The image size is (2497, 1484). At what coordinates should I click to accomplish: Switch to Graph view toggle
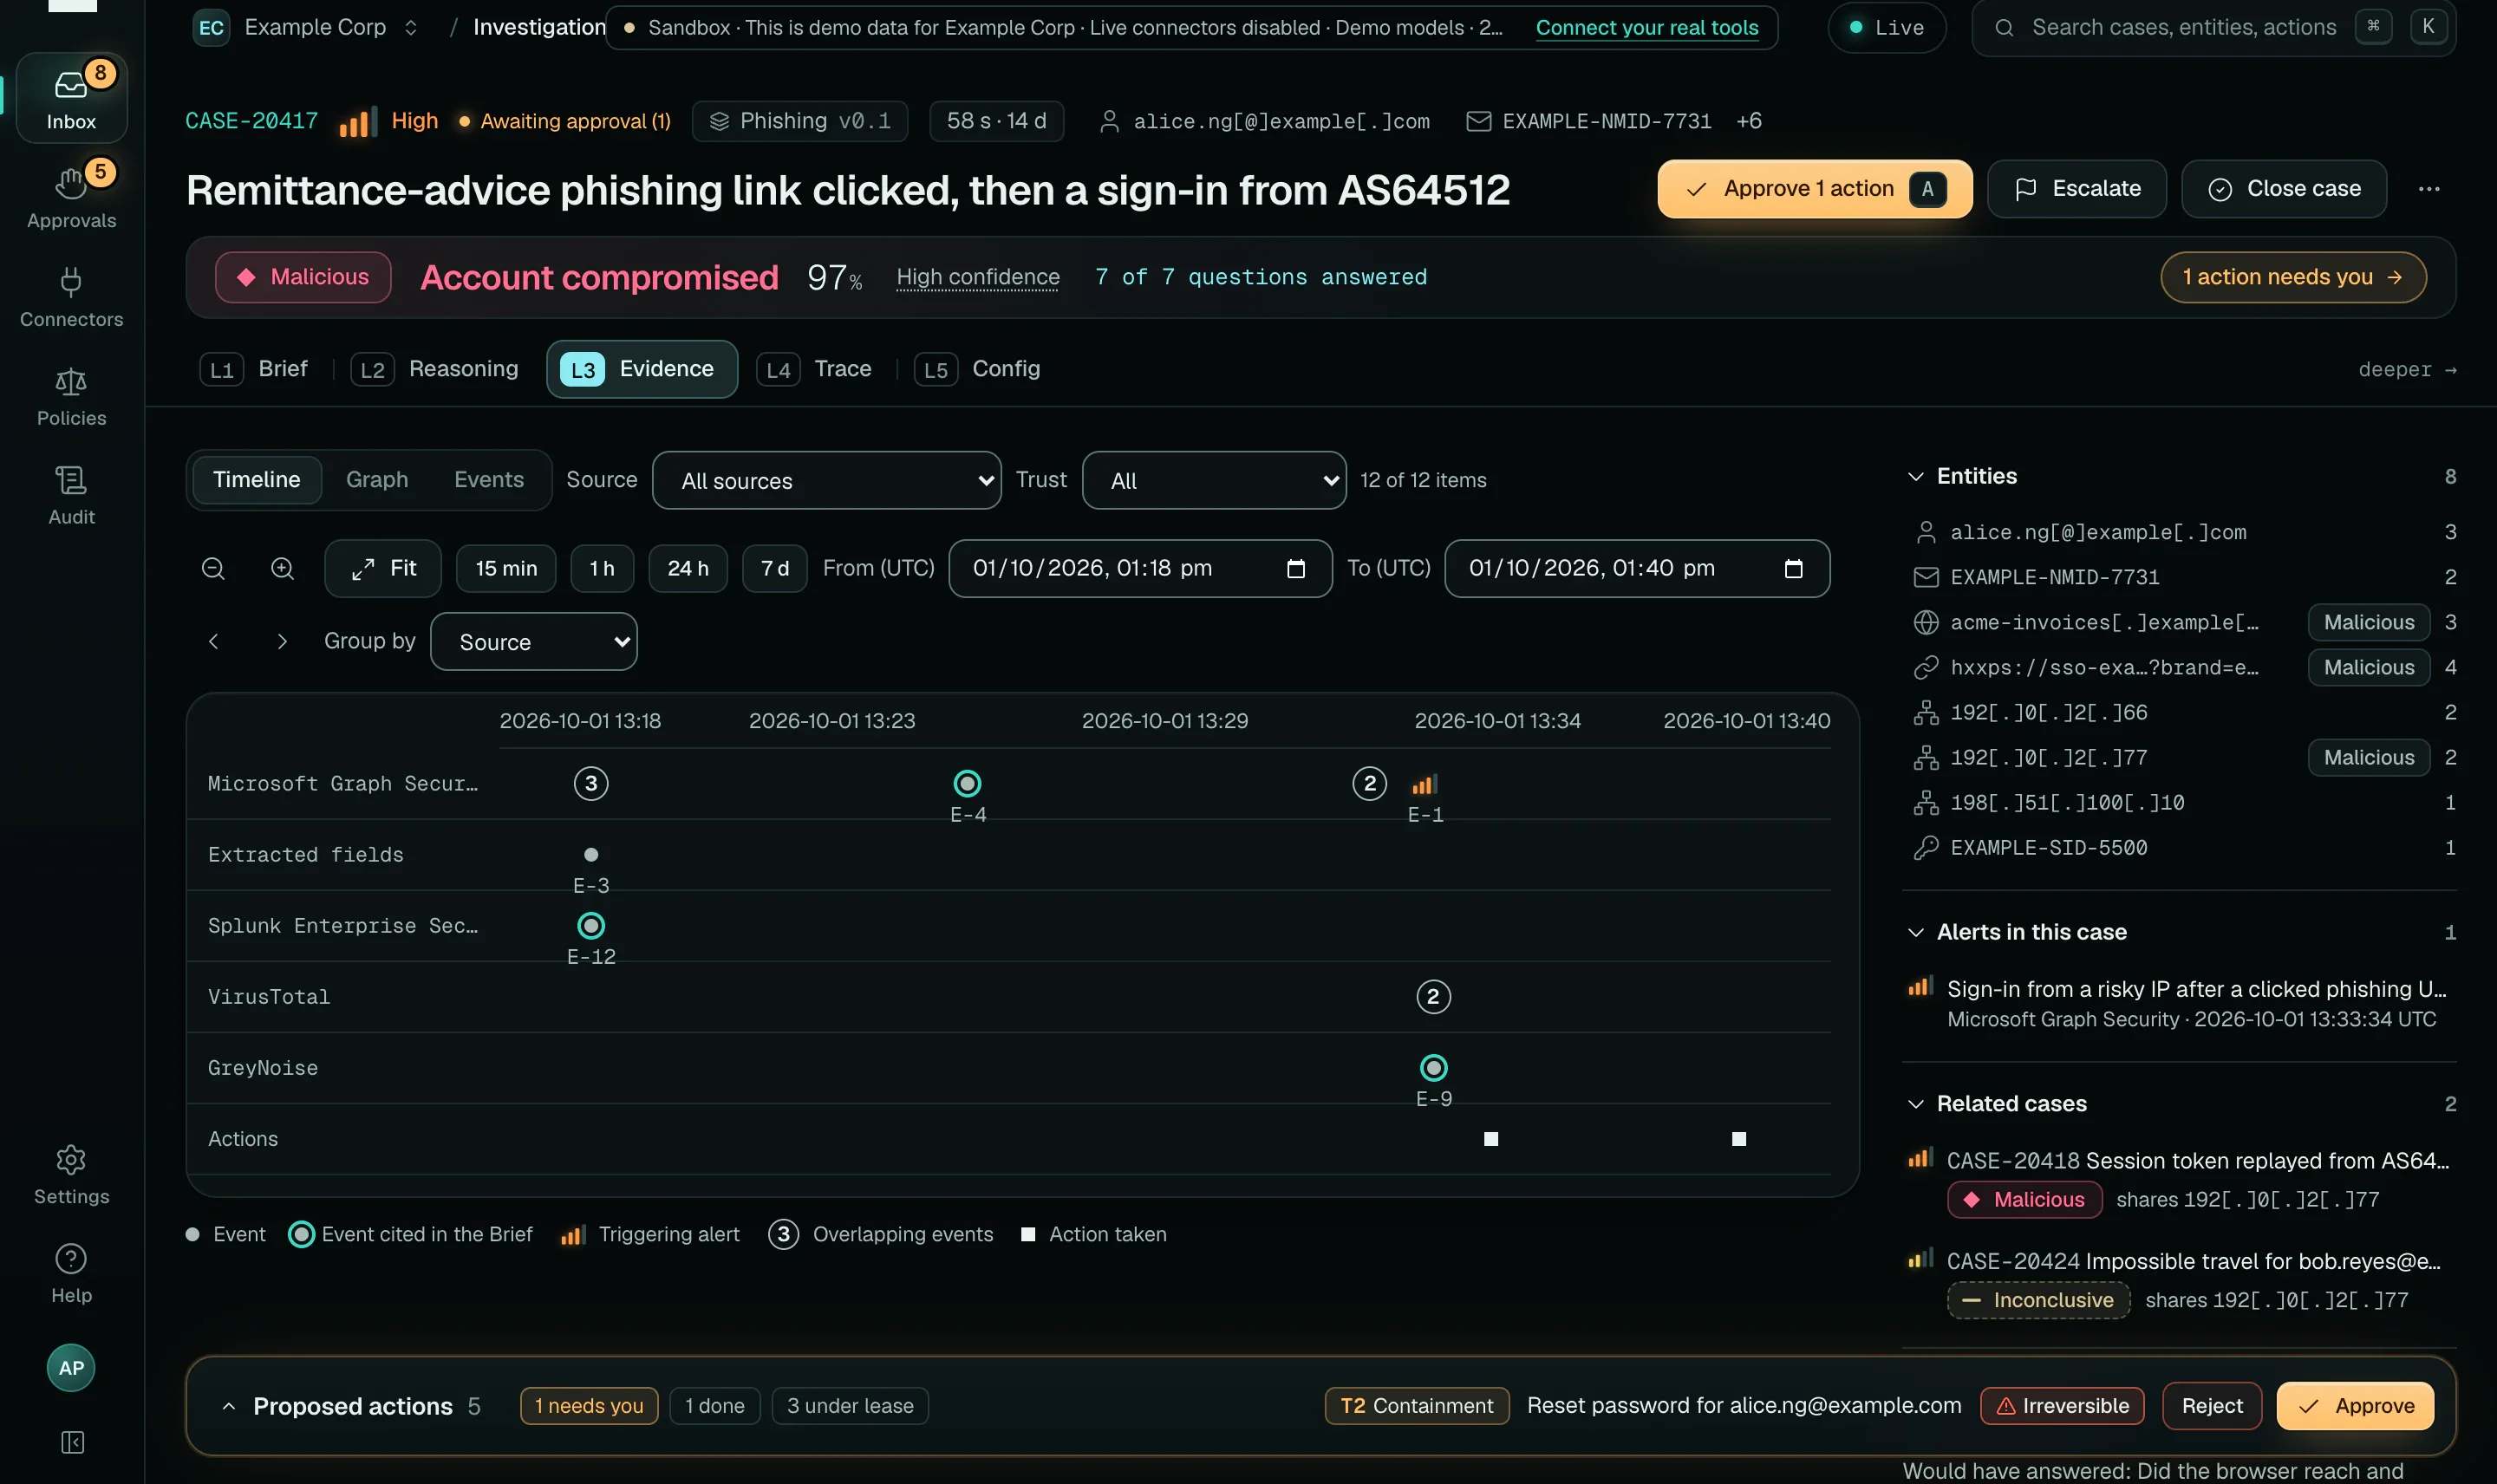(377, 480)
